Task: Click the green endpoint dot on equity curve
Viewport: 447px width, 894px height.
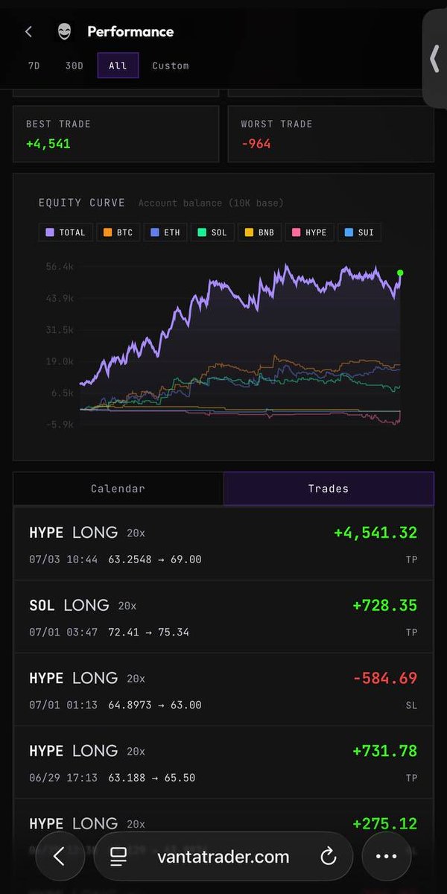Action: (400, 273)
